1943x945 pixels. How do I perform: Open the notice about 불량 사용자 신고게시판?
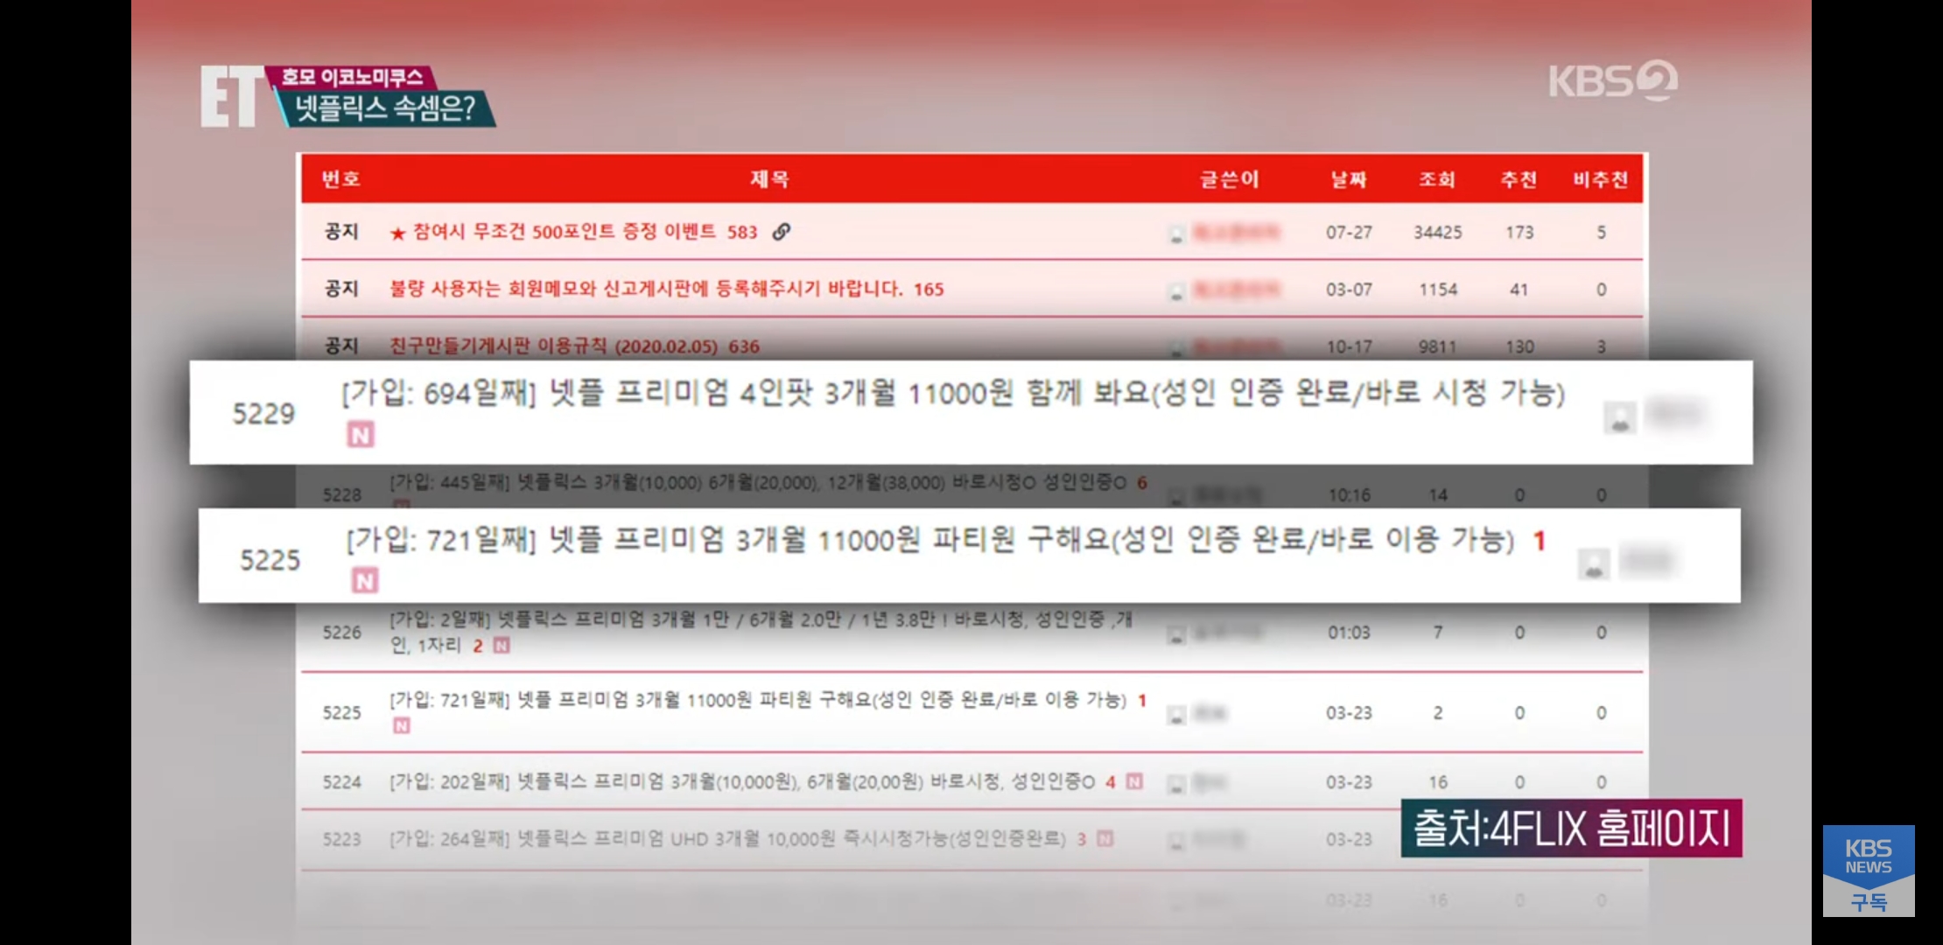click(646, 289)
